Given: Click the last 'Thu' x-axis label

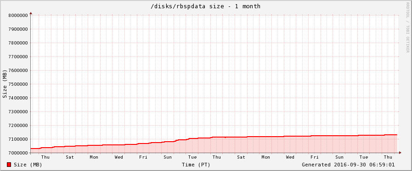Looking at the screenshot, I should point(388,157).
